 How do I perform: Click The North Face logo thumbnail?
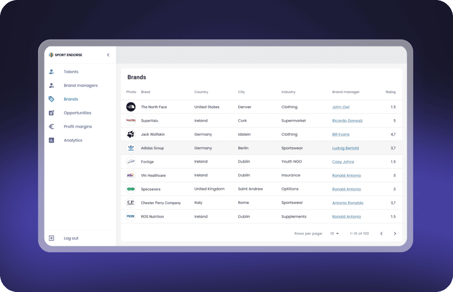pyautogui.click(x=131, y=107)
